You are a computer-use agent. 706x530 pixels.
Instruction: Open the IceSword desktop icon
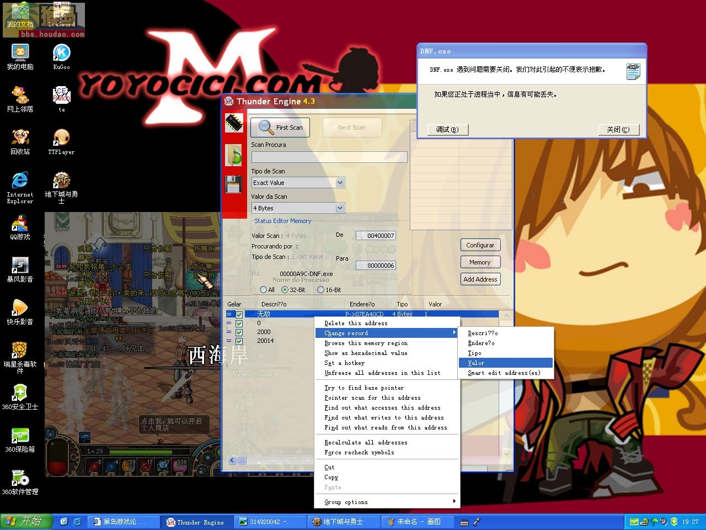click(61, 14)
